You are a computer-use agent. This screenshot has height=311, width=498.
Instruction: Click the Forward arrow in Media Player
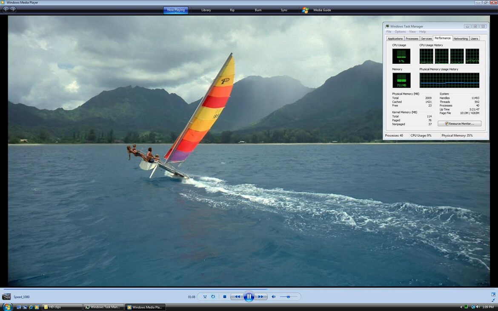[x=13, y=9]
